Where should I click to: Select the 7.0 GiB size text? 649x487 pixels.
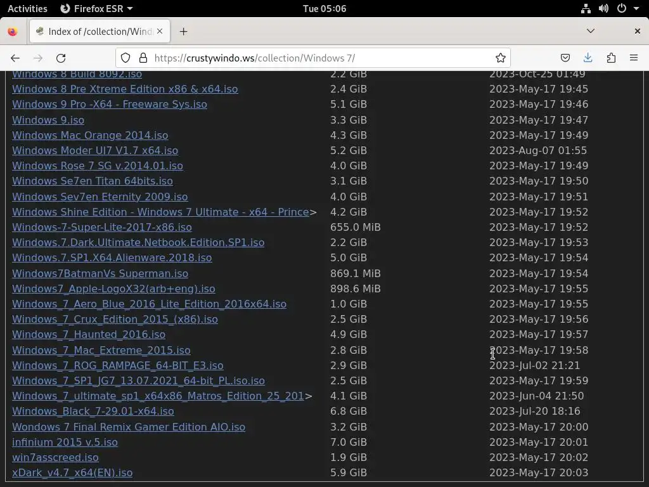click(x=348, y=442)
